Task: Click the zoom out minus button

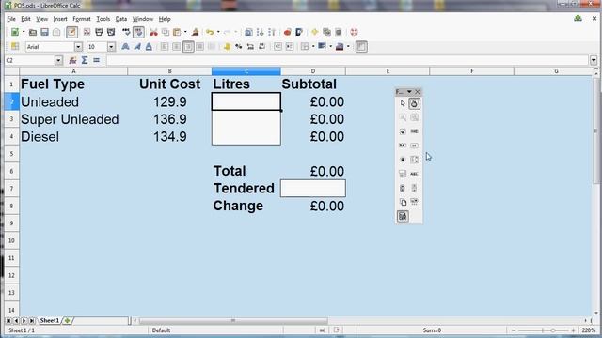Action: pyautogui.click(x=514, y=330)
